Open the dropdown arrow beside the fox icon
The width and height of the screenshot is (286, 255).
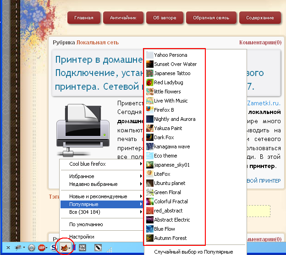pyautogui.click(x=70, y=248)
